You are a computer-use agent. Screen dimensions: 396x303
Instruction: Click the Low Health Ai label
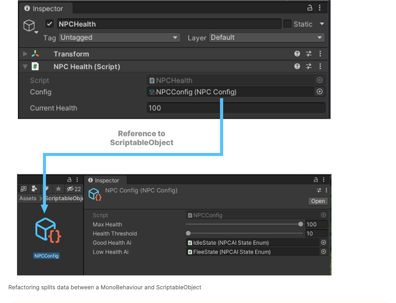point(111,252)
